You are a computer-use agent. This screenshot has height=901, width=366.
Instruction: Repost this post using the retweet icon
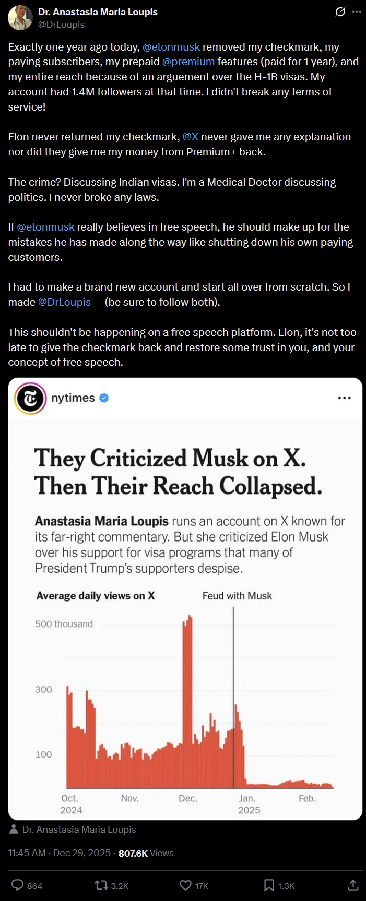click(x=101, y=885)
